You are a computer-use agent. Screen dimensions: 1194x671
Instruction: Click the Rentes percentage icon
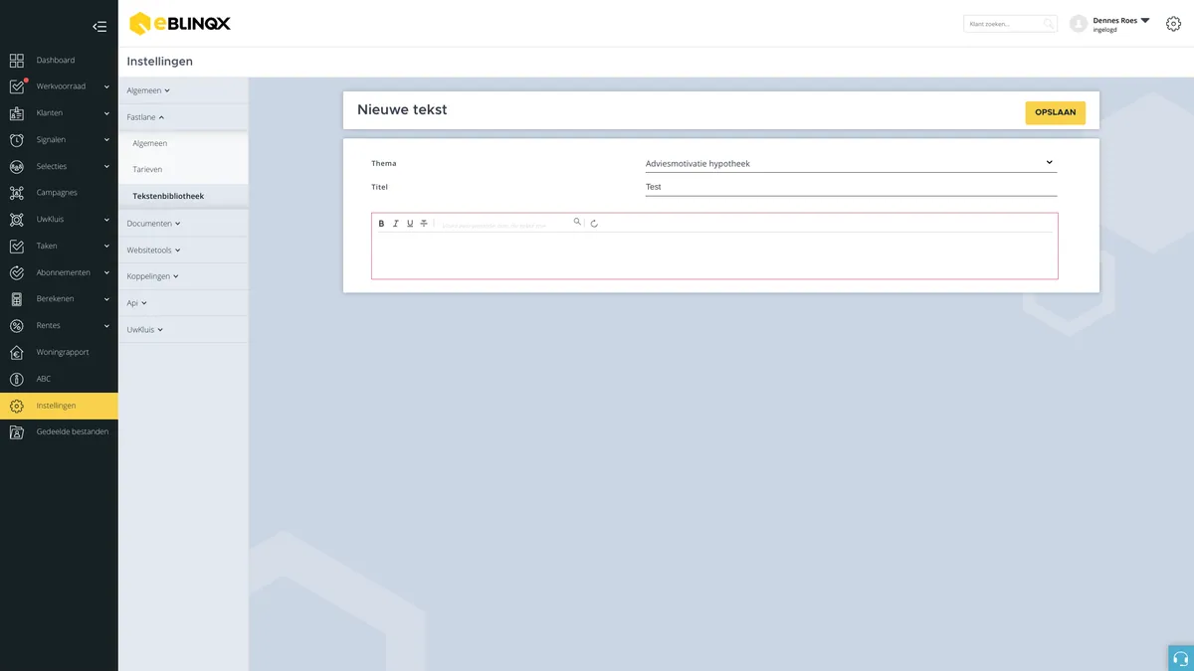[x=16, y=326]
